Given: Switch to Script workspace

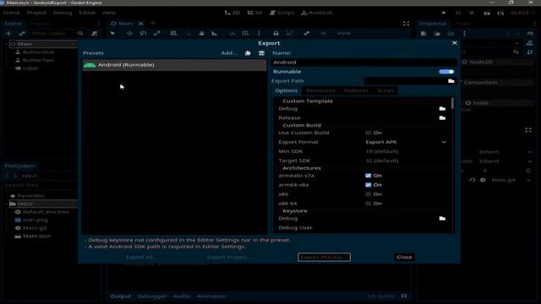Looking at the screenshot, I should [x=281, y=13].
